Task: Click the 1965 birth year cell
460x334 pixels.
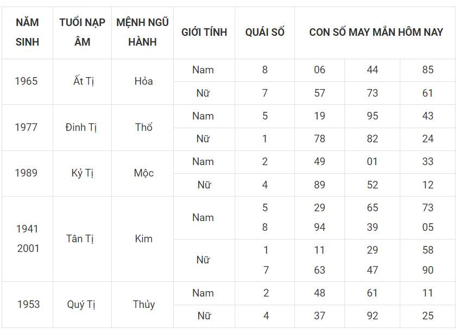Action: click(27, 81)
